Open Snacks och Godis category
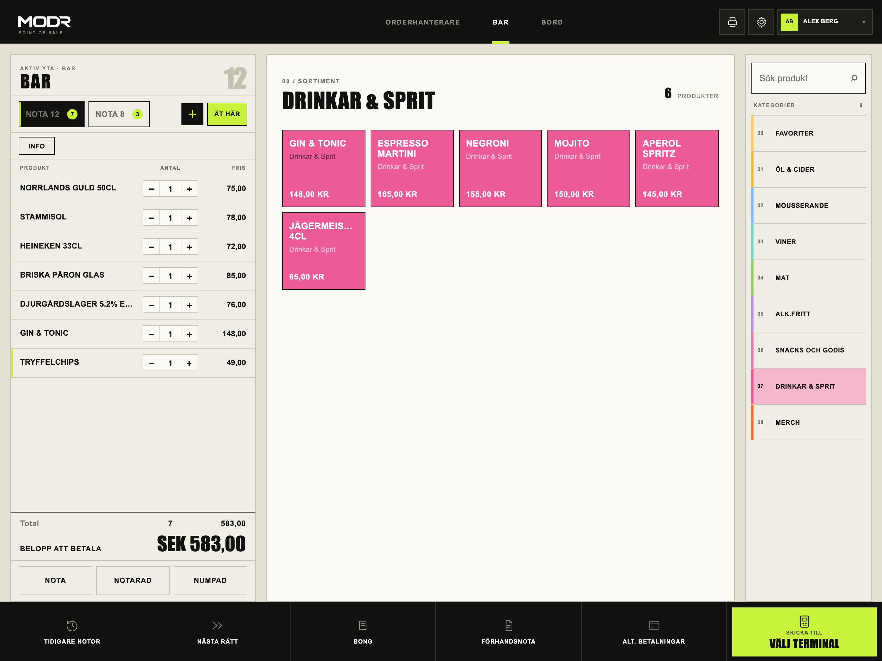Viewport: 882px width, 661px height. click(808, 350)
